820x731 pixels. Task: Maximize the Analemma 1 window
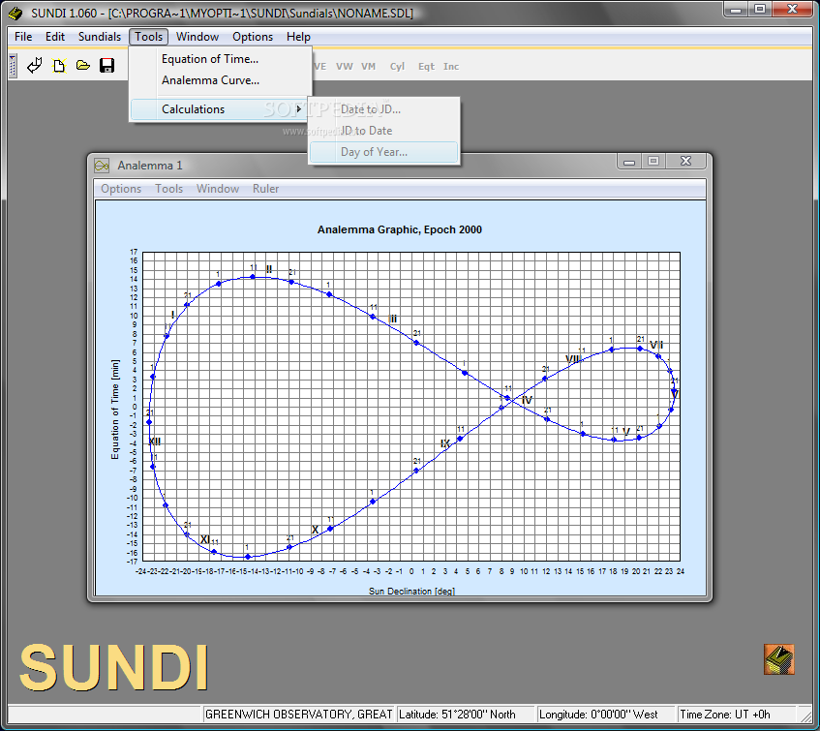pyautogui.click(x=653, y=162)
